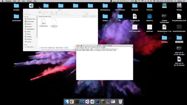Click Terminal window scrollbar up arrow
The height and width of the screenshot is (105, 187).
point(132,48)
